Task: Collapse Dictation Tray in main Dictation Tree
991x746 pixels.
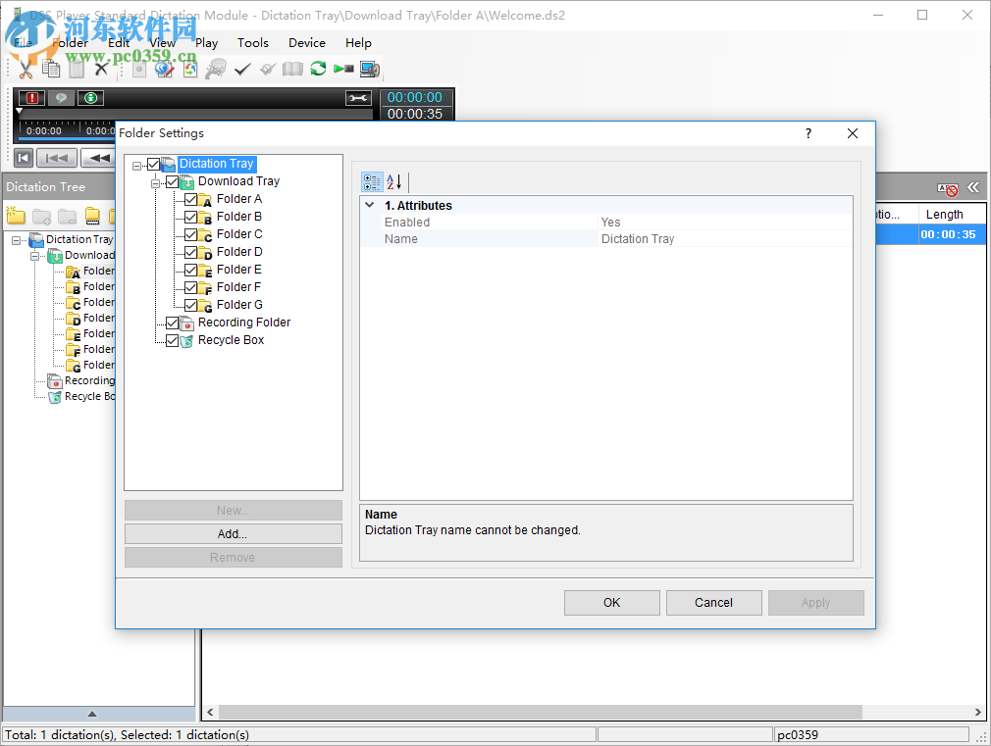Action: pos(17,240)
